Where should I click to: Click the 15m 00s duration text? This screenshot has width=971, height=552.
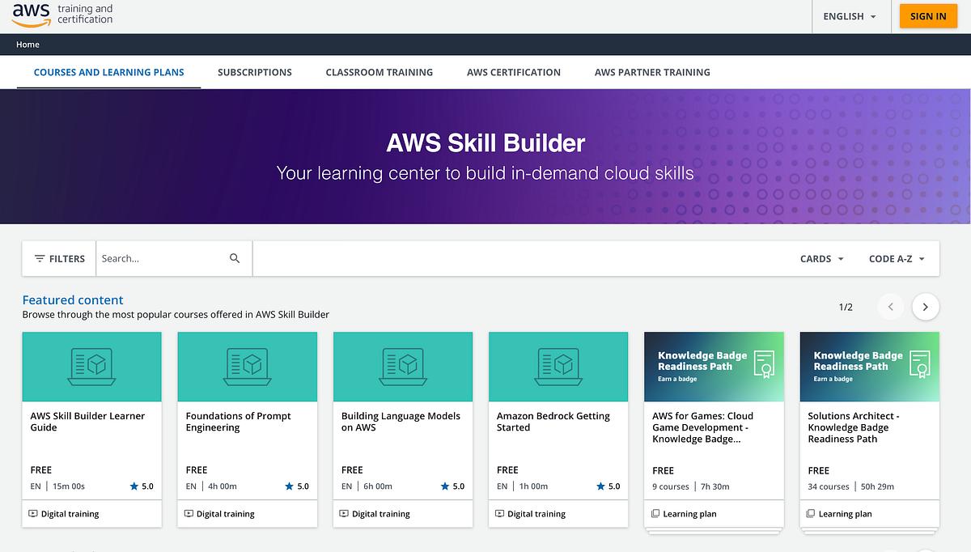pos(69,486)
